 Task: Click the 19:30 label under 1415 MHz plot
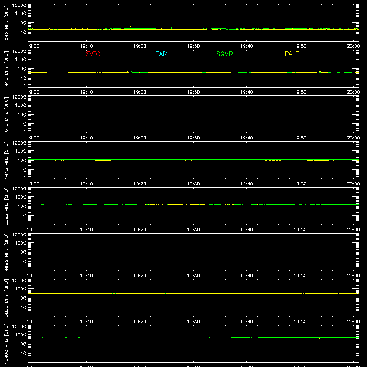(193, 184)
